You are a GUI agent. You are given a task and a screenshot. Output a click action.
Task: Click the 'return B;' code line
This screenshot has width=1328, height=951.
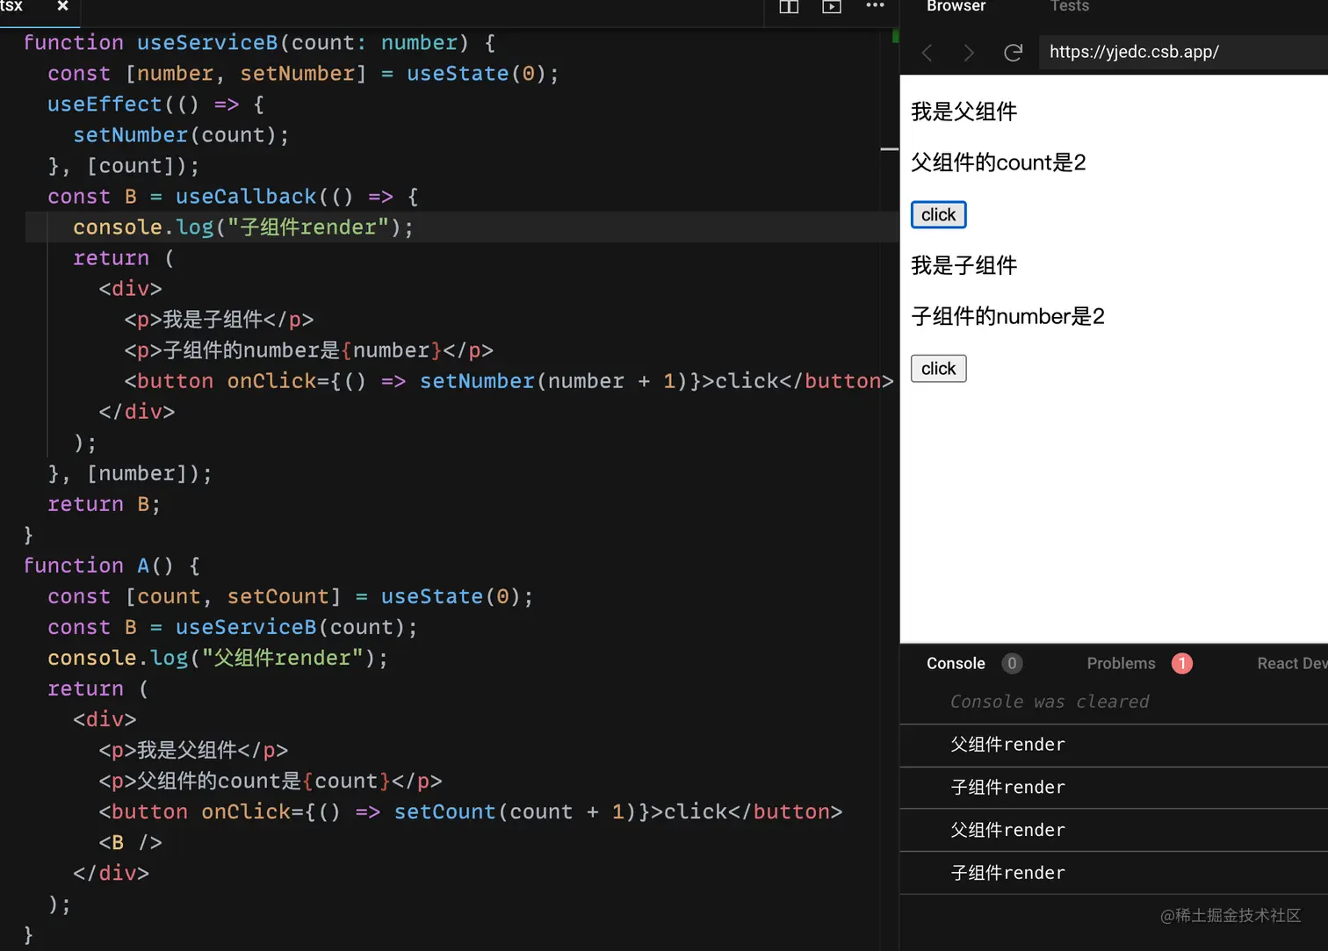click(x=104, y=504)
